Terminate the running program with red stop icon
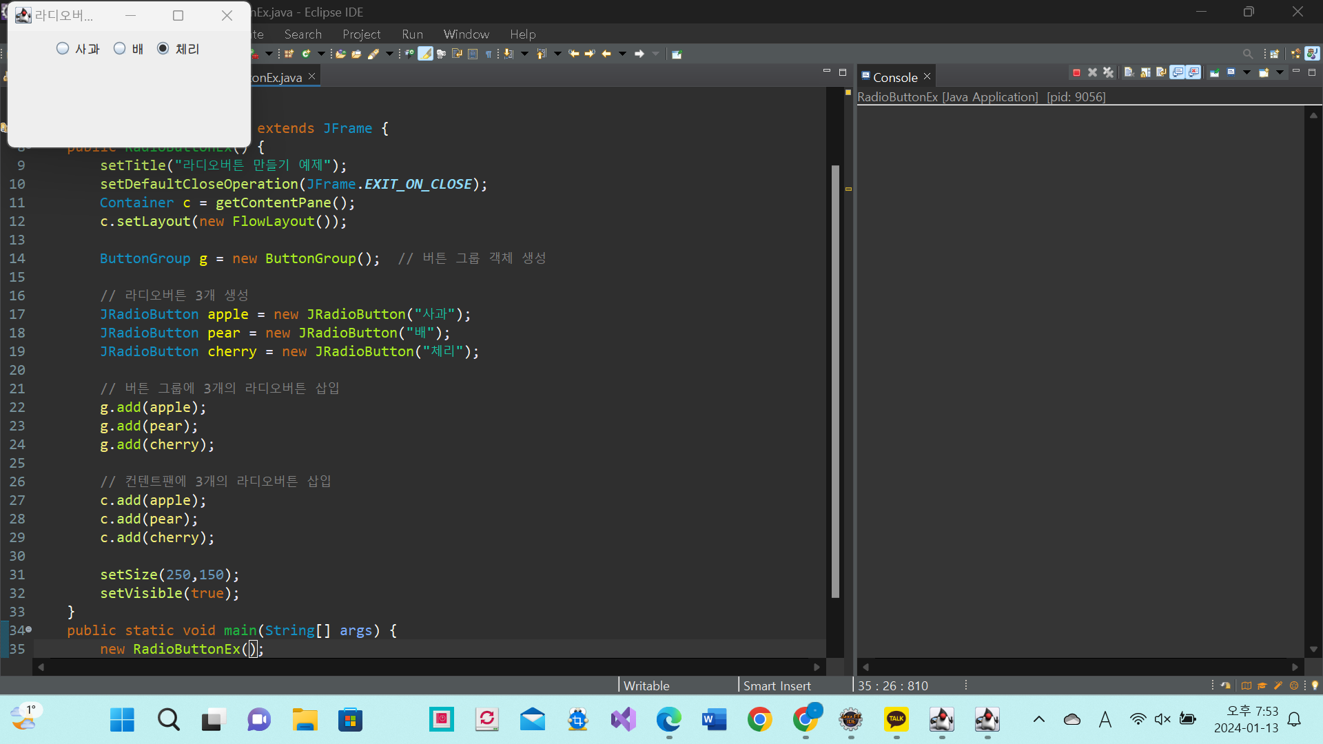Screen dimensions: 1323x744 (x=1076, y=72)
